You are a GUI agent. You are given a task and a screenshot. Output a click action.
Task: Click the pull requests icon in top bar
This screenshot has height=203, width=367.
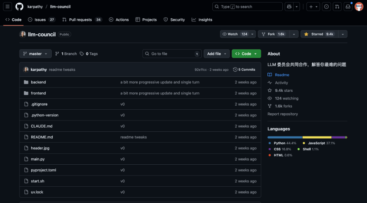(x=337, y=6)
